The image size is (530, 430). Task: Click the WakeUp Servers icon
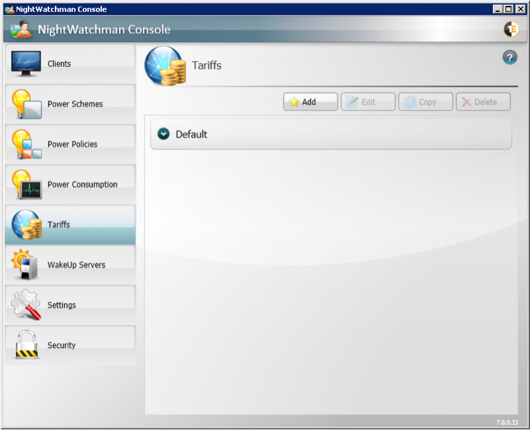tap(26, 265)
